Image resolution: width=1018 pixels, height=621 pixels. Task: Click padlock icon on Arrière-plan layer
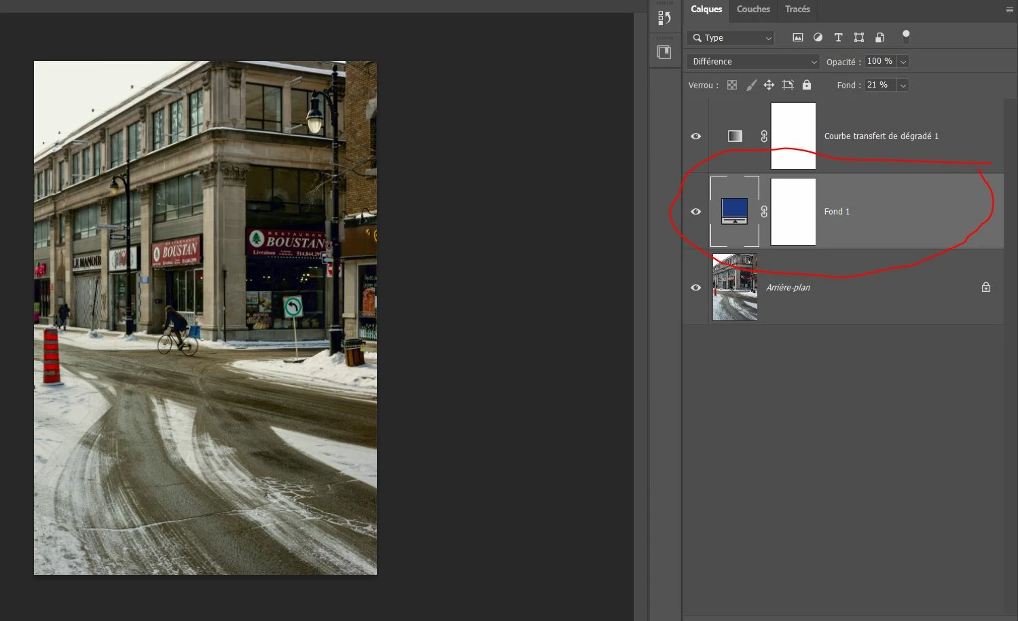tap(986, 287)
